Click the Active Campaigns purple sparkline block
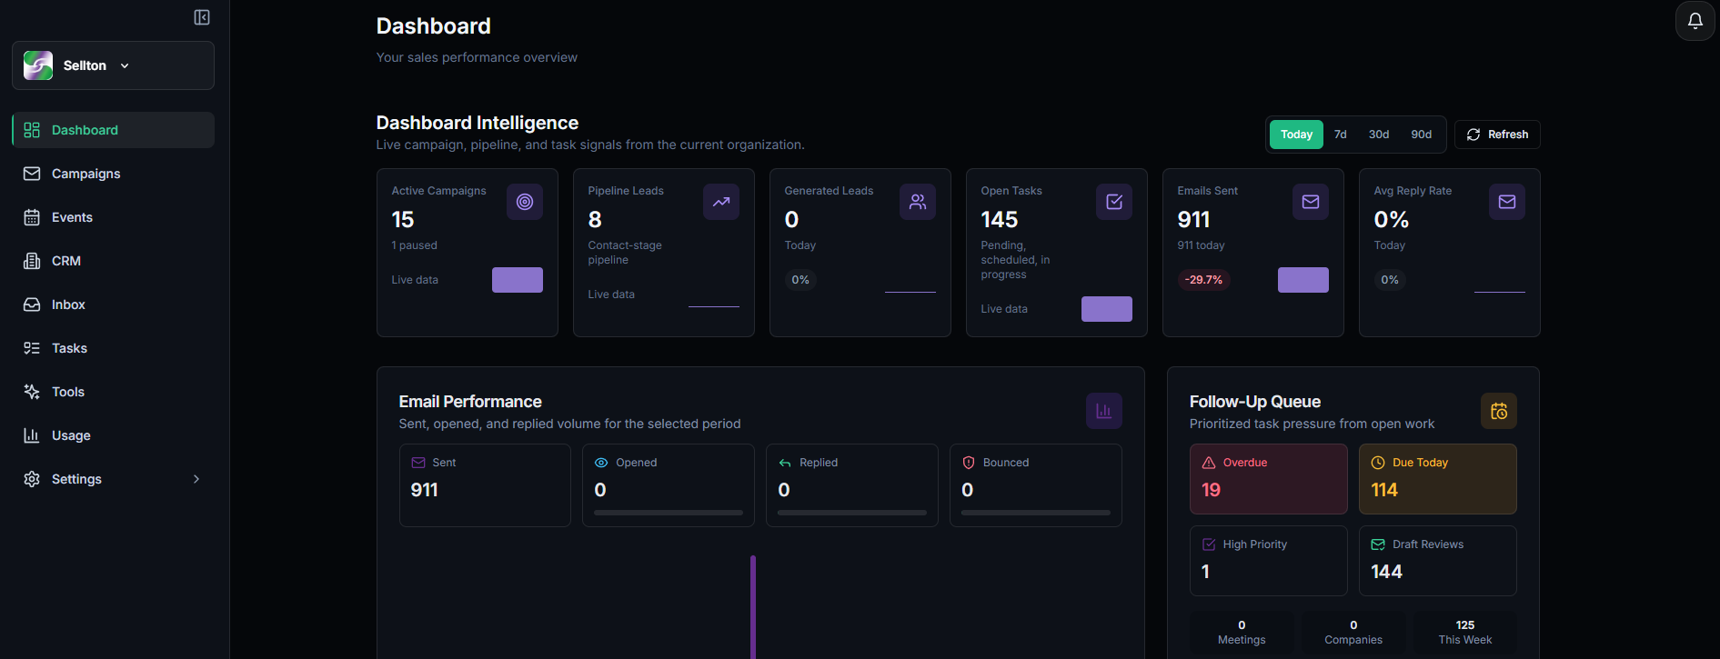1720x659 pixels. click(x=518, y=280)
